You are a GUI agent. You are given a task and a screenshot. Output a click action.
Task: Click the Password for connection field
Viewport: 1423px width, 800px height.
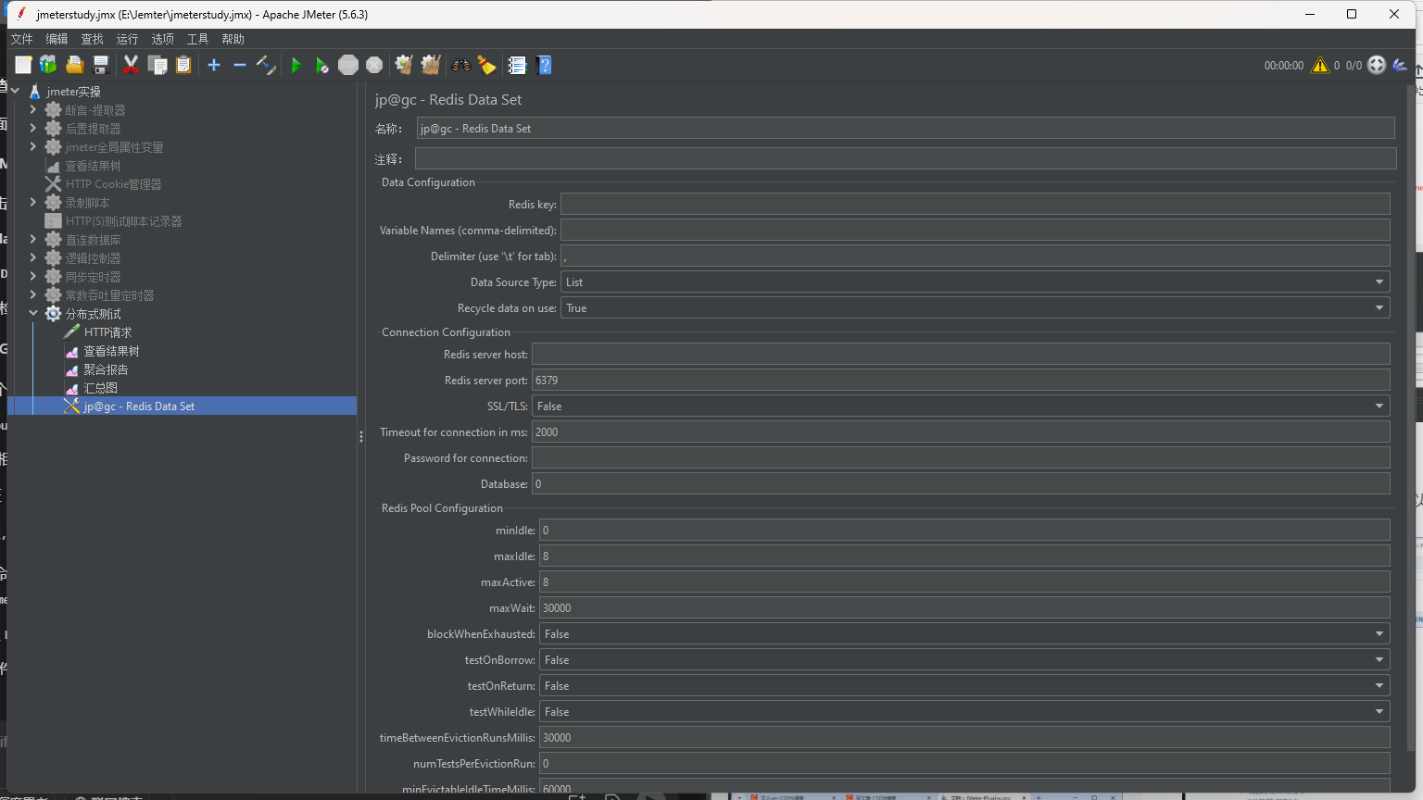961,458
